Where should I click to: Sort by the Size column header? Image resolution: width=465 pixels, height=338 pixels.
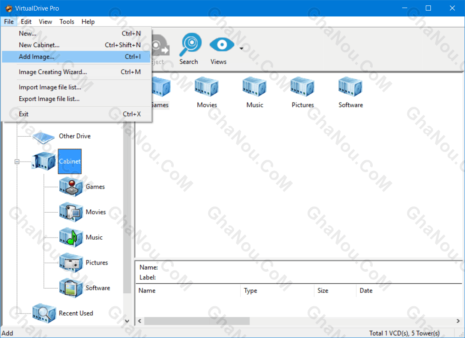point(335,290)
